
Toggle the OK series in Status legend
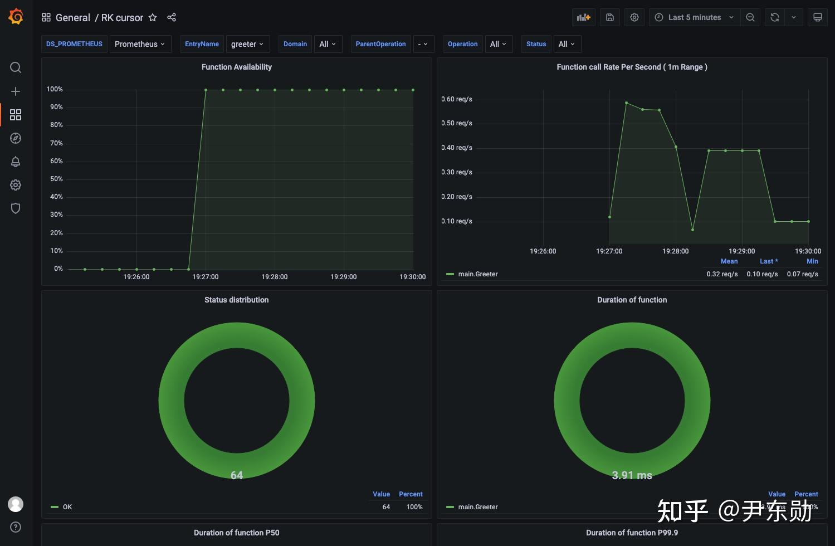pos(67,507)
